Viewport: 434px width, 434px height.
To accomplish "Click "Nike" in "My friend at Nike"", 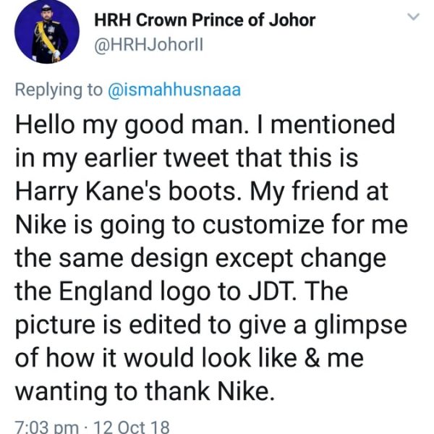I will 44,226.
